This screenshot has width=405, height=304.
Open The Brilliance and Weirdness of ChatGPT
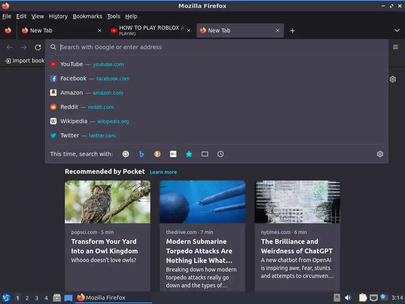tap(297, 246)
